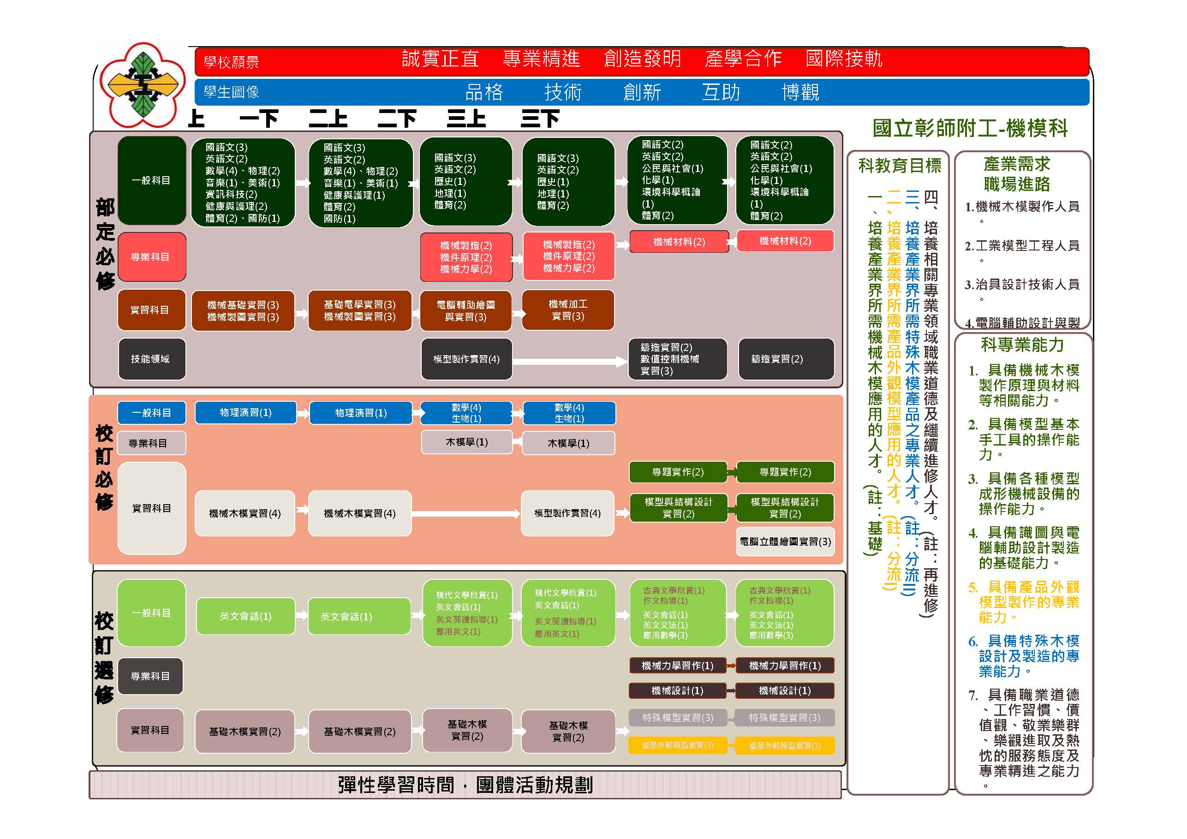Click career item 3.治具設計技術人員
1187x839 pixels.
tap(1022, 290)
